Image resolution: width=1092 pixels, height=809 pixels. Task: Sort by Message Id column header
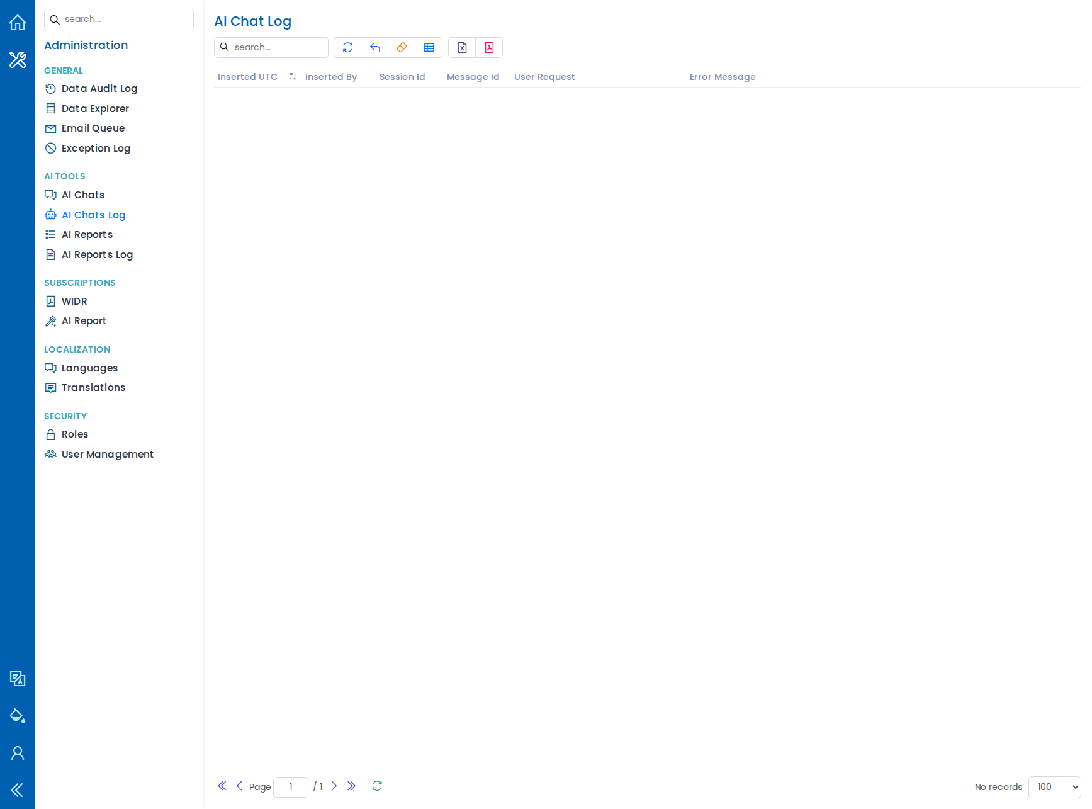(473, 77)
